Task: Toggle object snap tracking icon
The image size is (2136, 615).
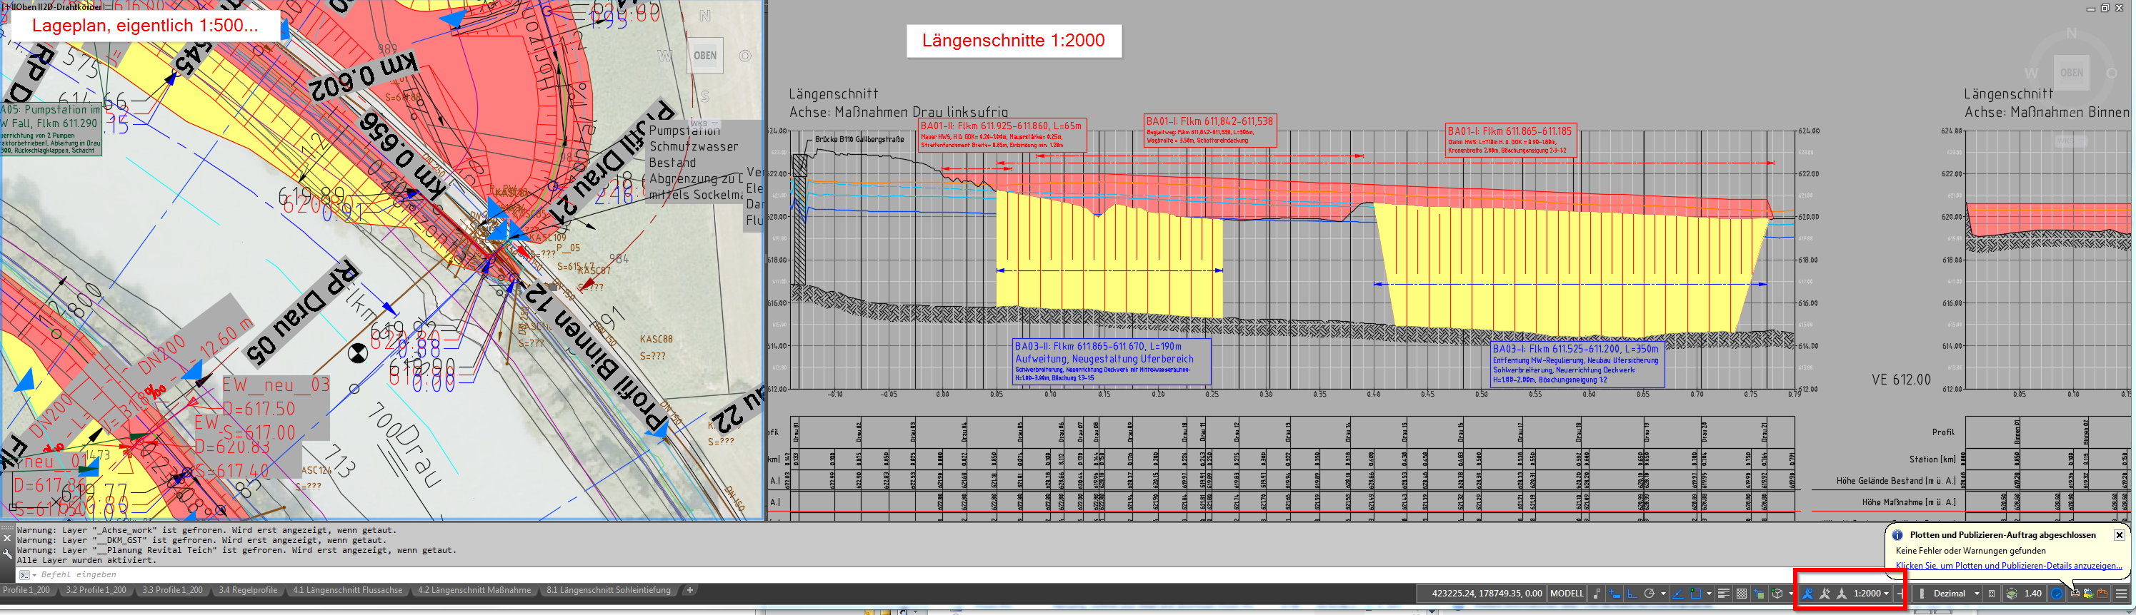Action: click(x=1677, y=594)
